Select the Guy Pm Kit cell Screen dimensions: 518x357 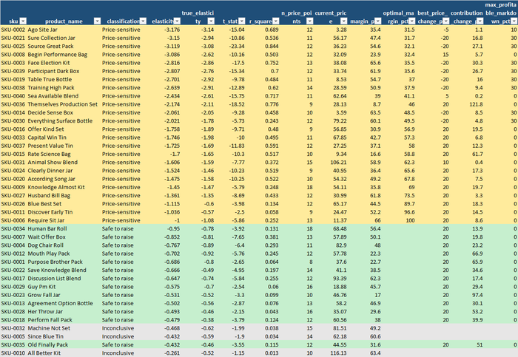tap(64, 287)
